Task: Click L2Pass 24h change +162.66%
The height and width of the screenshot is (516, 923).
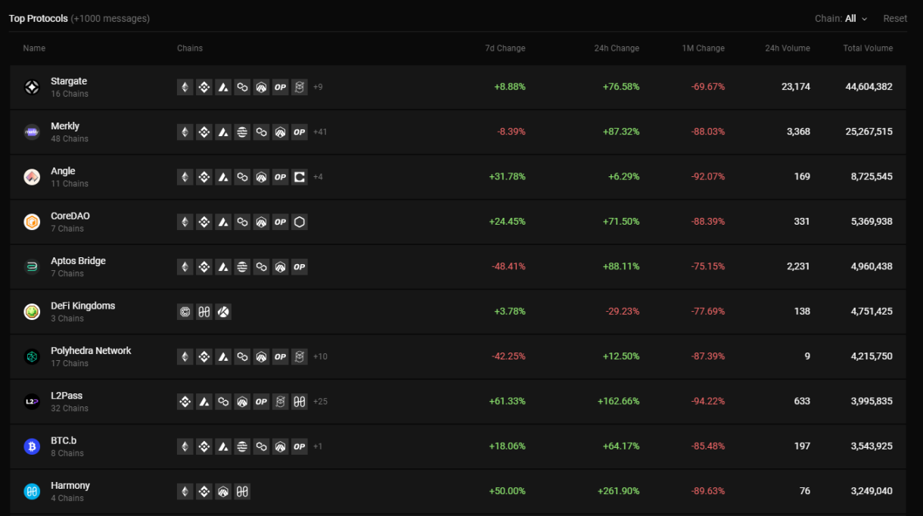Action: pyautogui.click(x=618, y=402)
